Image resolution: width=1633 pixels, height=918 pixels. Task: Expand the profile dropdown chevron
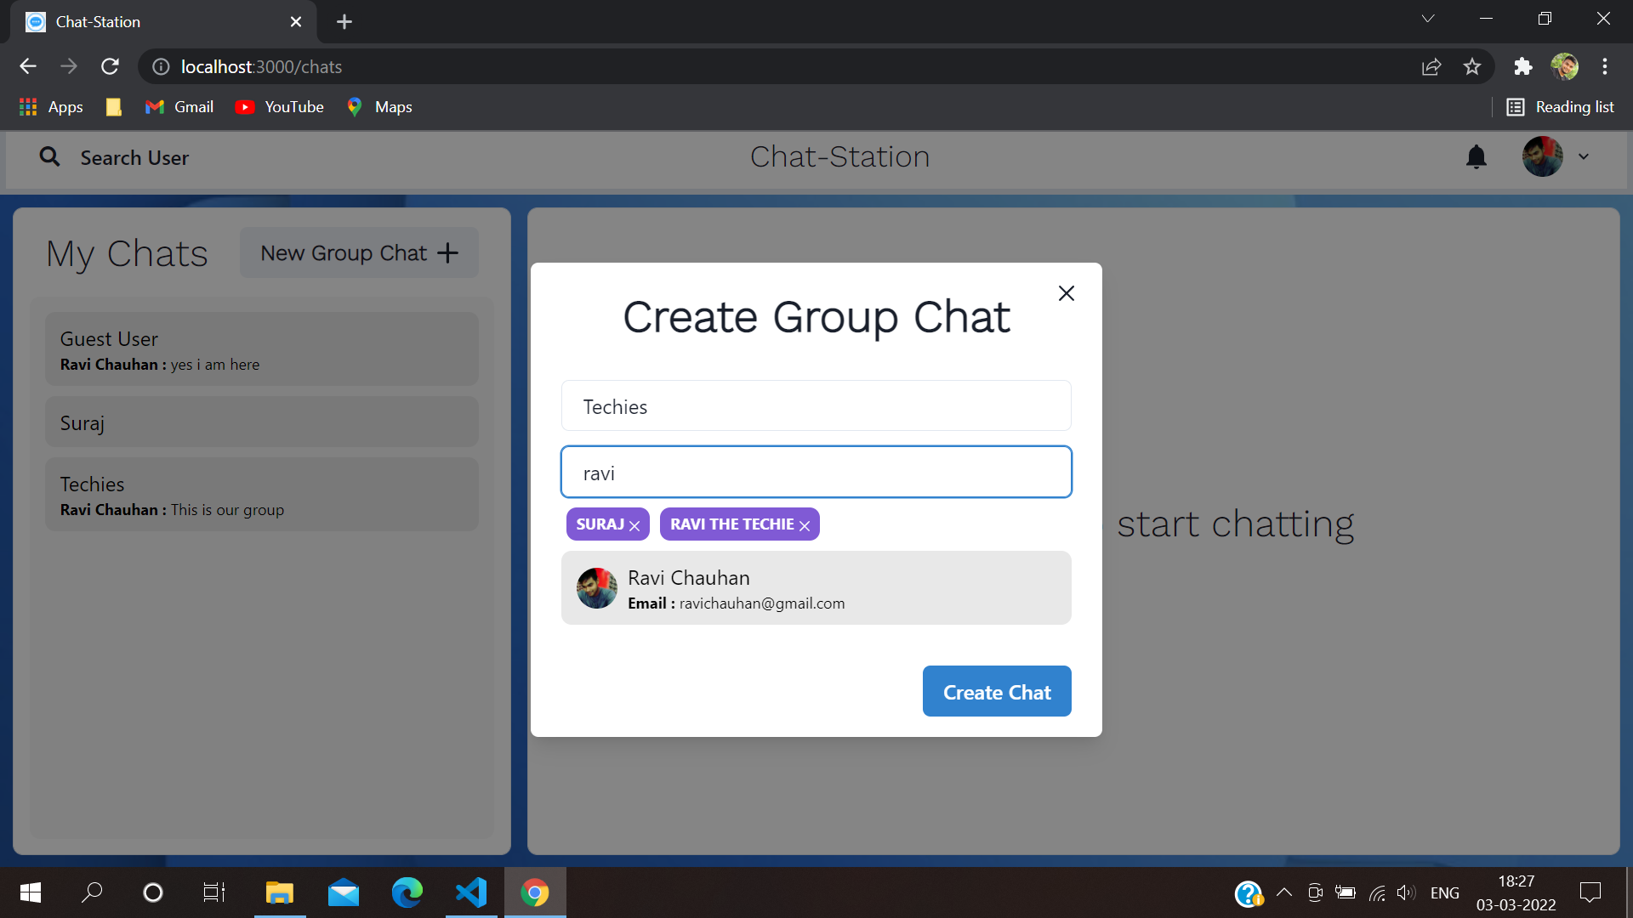[x=1584, y=156]
